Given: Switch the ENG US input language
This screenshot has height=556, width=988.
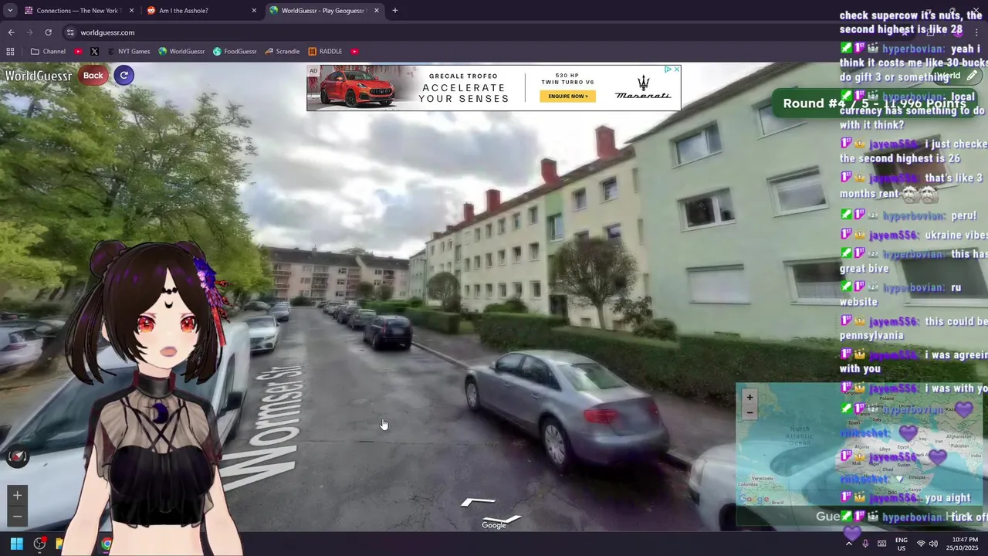Looking at the screenshot, I should pos(901,544).
